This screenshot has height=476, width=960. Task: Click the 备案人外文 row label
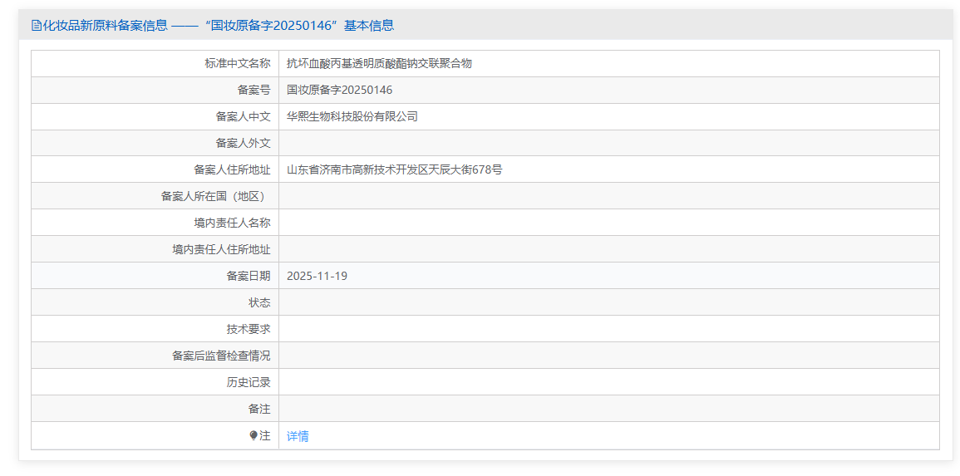[243, 143]
